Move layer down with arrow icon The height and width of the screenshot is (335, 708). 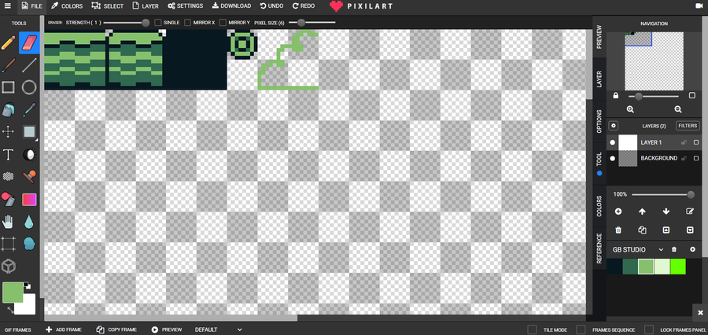[x=666, y=212]
